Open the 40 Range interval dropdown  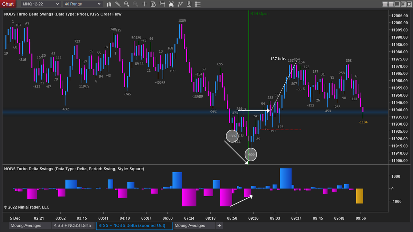click(83, 4)
